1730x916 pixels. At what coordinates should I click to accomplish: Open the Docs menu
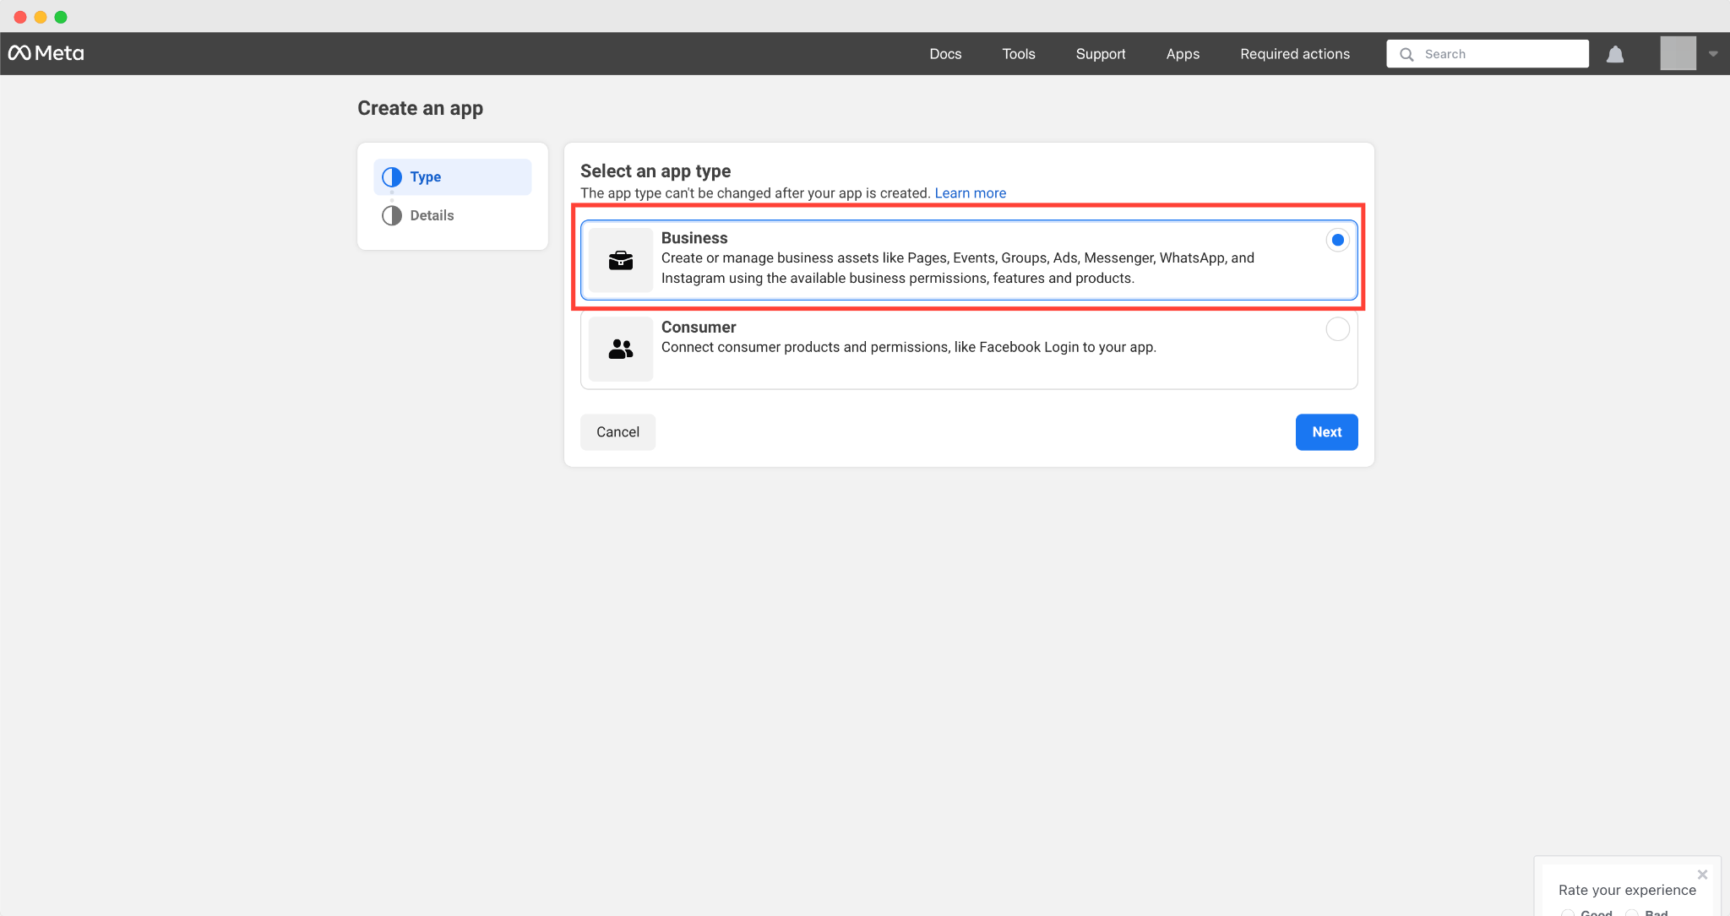[x=945, y=54]
